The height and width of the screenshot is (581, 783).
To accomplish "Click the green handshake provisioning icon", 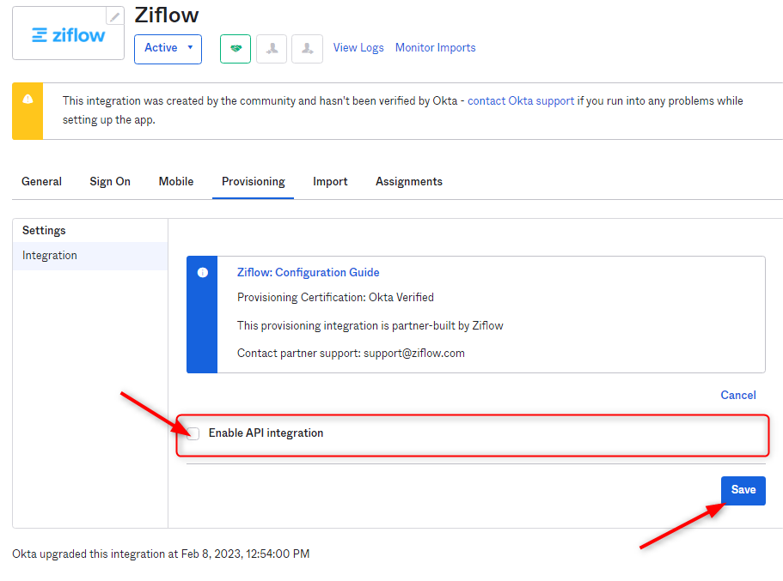I will 236,48.
